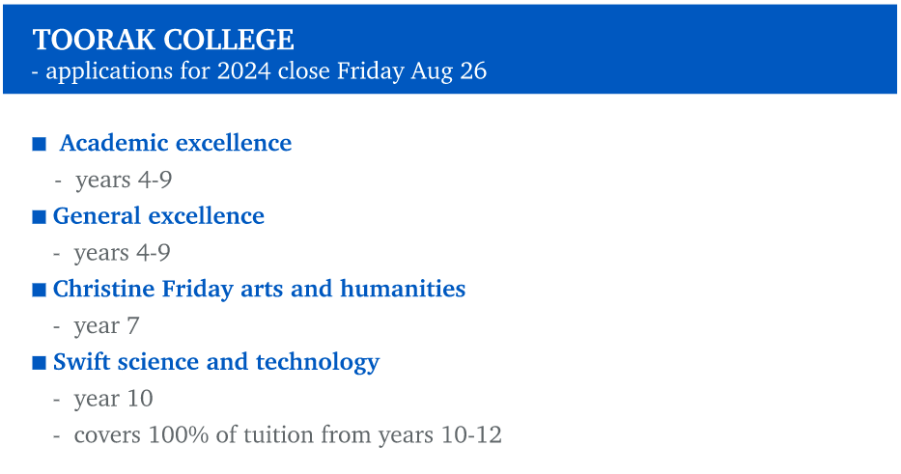Click years 4-9 text under General excellence

coord(122,253)
